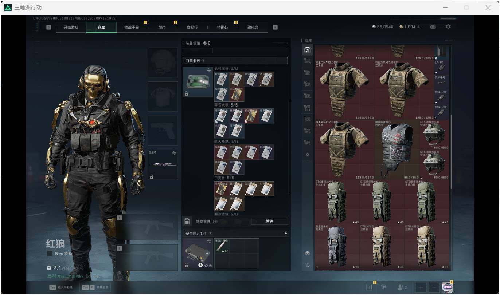The width and height of the screenshot is (500, 295).
Task: Select the empty body armor equipment slot
Action: coord(163,96)
